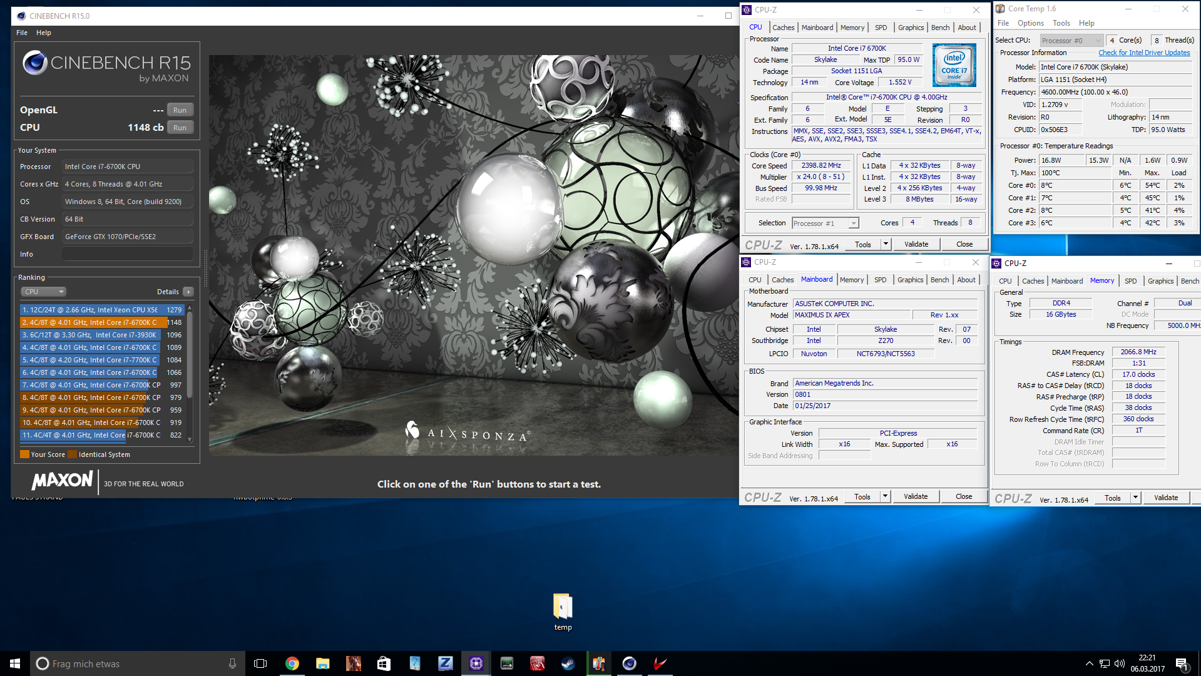The width and height of the screenshot is (1201, 676).
Task: Click the Cinebench title bar app icon
Action: click(x=21, y=16)
